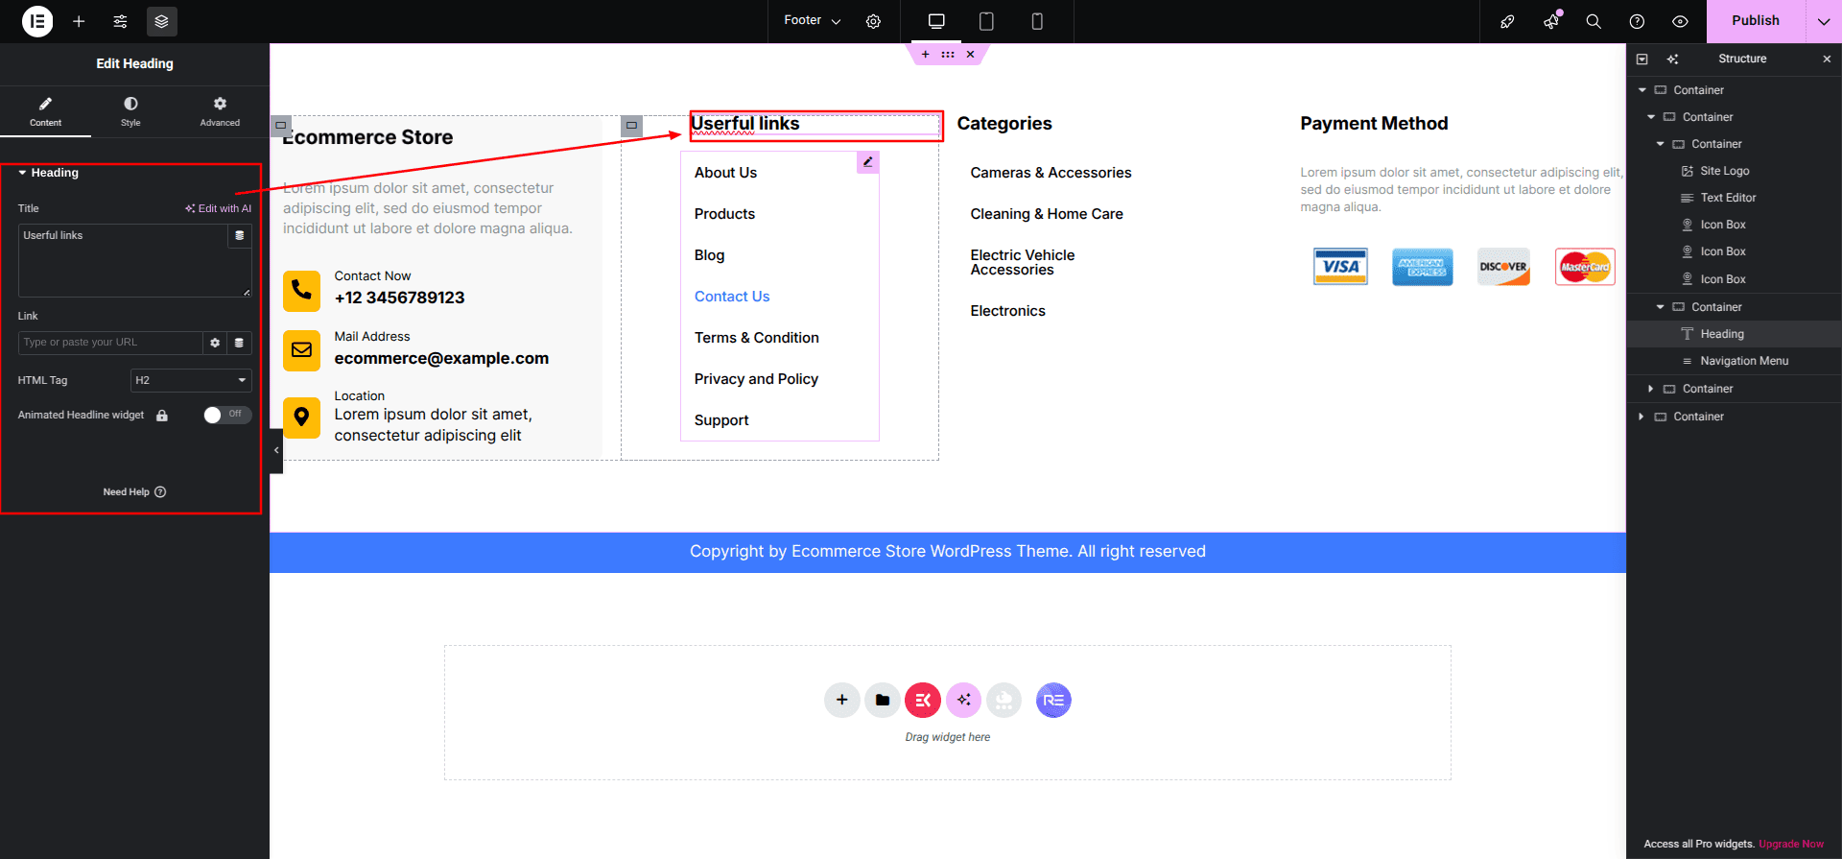Open site settings sliders icon
The image size is (1842, 859).
[x=120, y=21]
